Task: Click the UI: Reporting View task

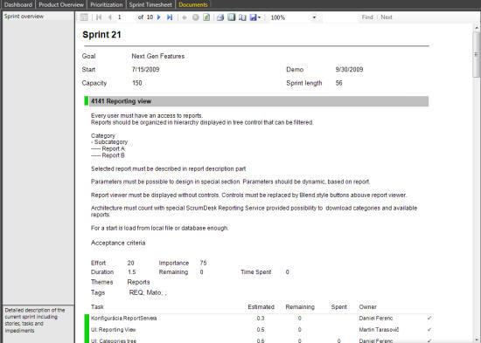Action: [x=113, y=330]
